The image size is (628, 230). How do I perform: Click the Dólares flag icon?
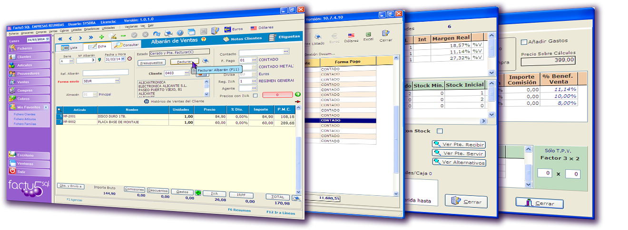(254, 28)
